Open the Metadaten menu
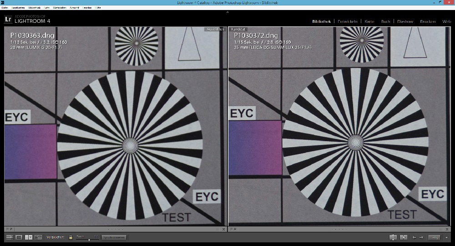The height and width of the screenshot is (246, 455). [60, 8]
